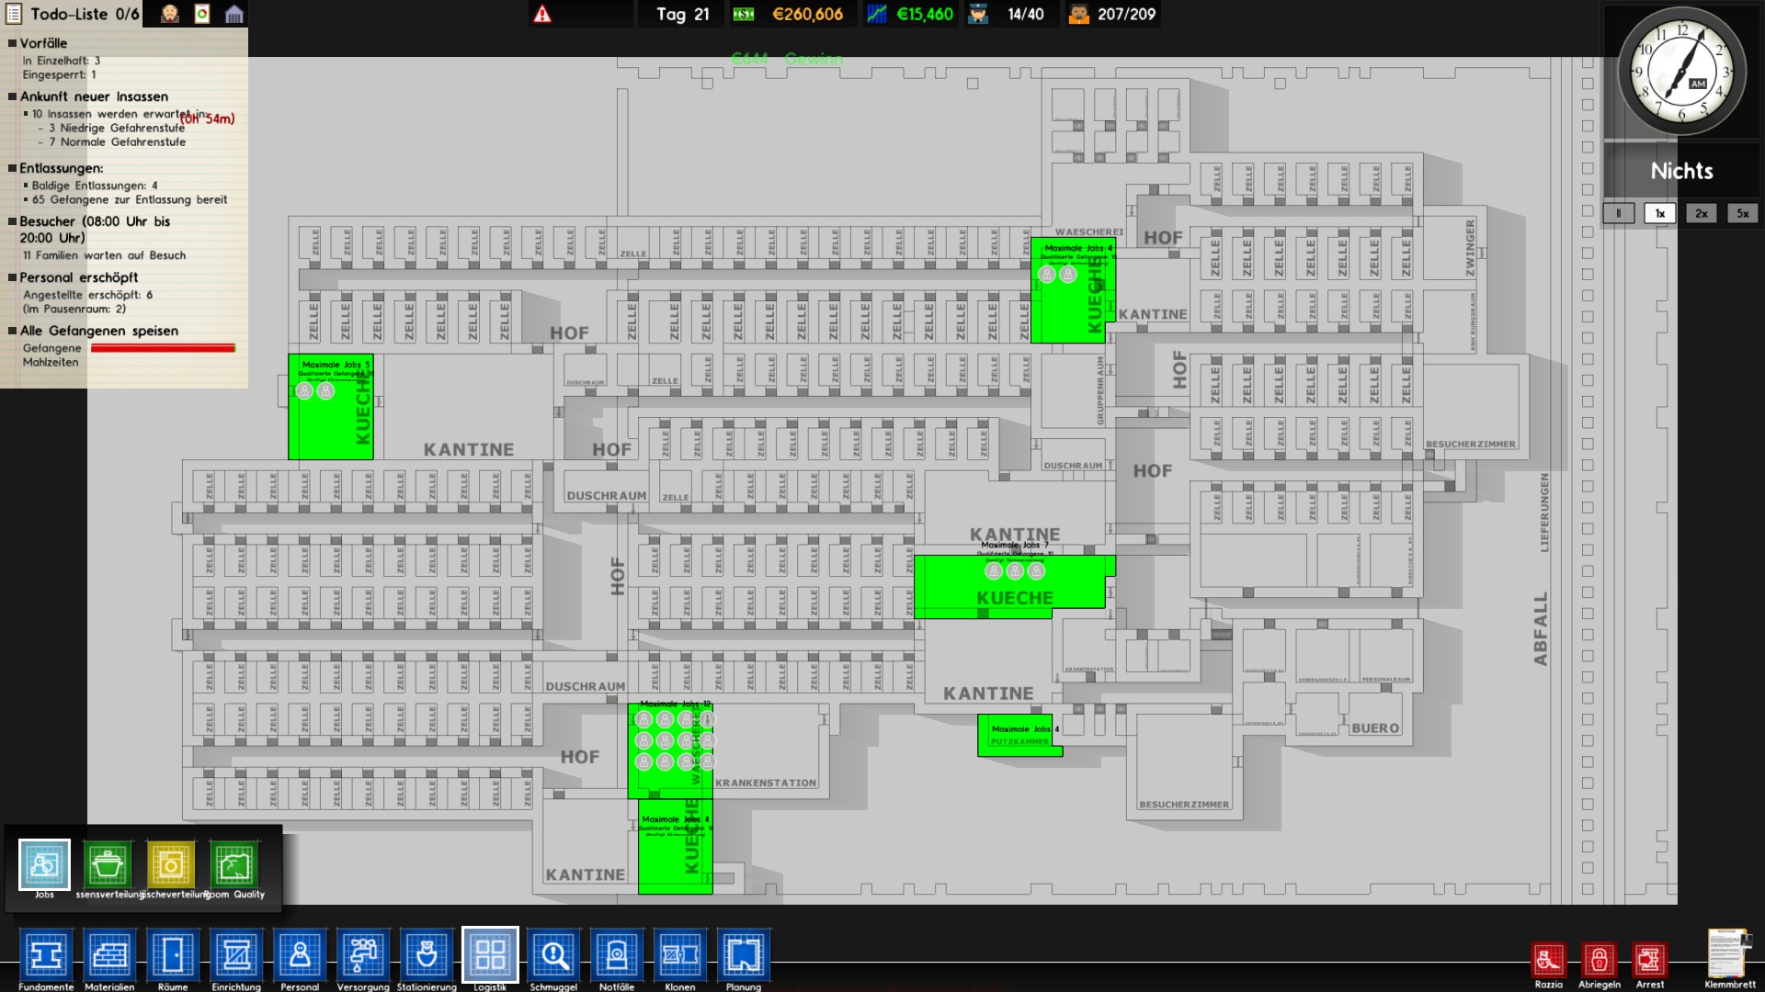Pause the game with the II button

[1619, 212]
